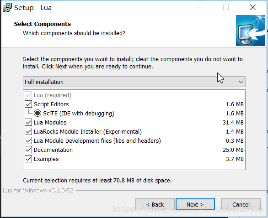Continue with the Next button
The height and width of the screenshot is (218, 268).
[195, 204]
